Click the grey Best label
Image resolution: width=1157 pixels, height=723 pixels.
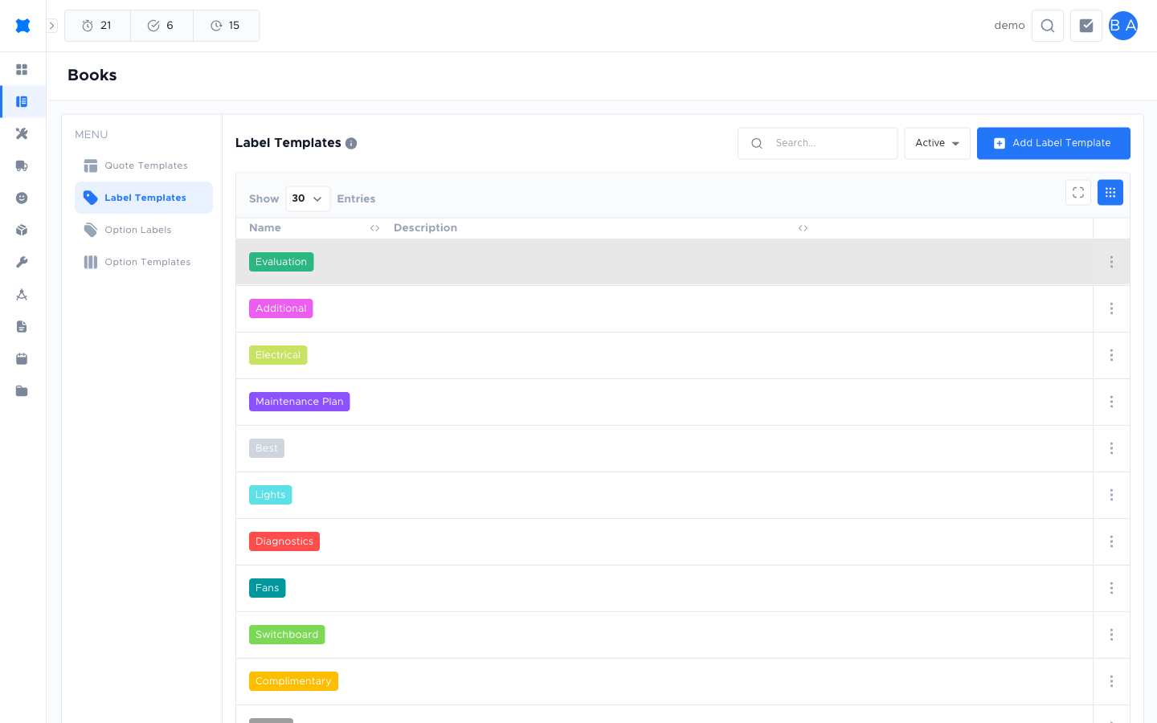(x=267, y=448)
